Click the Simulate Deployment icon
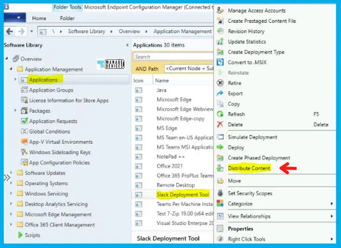 [220, 137]
